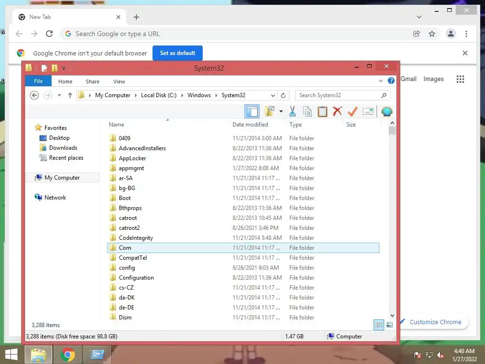The height and width of the screenshot is (364, 485).
Task: Refresh the System32 folder view
Action: tap(283, 95)
